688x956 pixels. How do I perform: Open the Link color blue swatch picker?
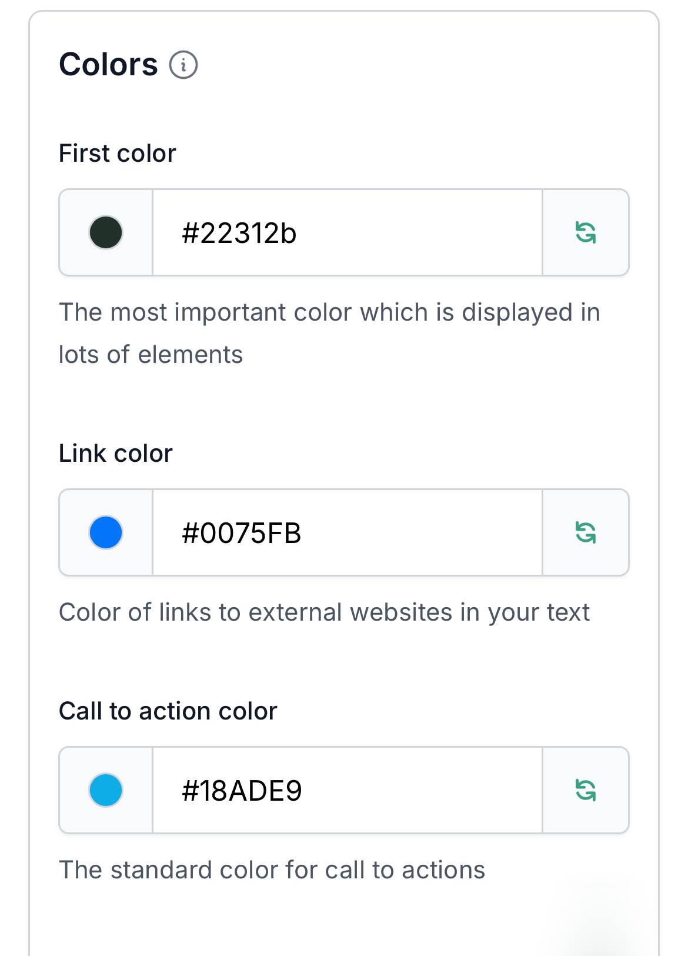[106, 532]
